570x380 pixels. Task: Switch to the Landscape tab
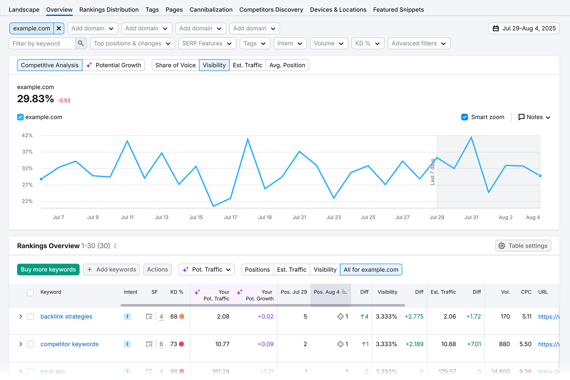pos(24,10)
